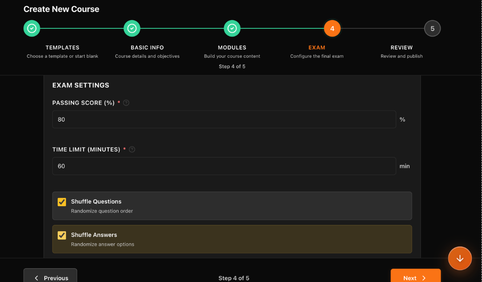The width and height of the screenshot is (482, 282).
Task: Click the gray step 5 Review circle
Action: [x=432, y=28]
